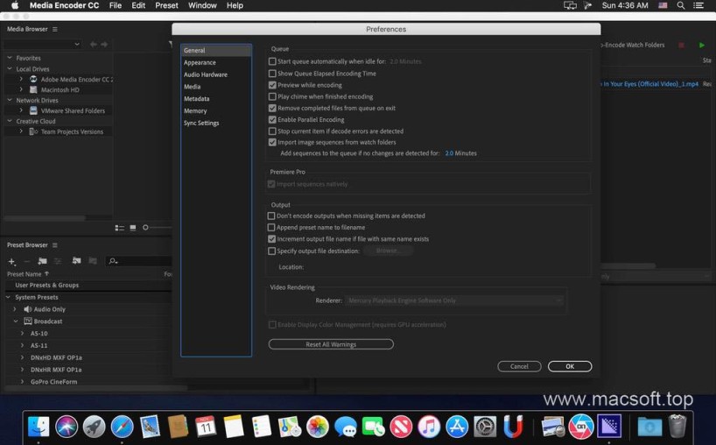Collapse the Broadcast preset group
Screen dimensions: 716x445
[x=15, y=321]
